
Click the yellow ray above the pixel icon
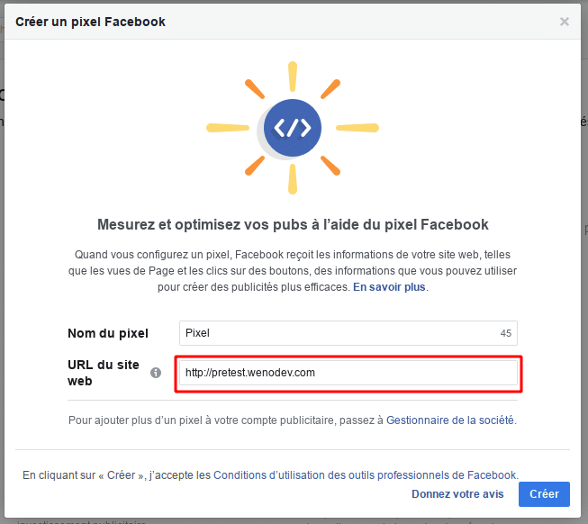(x=293, y=77)
